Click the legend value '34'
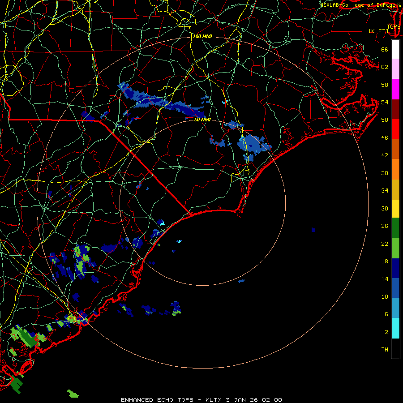 [x=385, y=191]
